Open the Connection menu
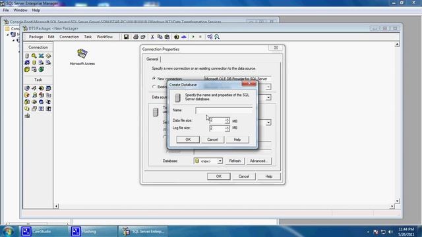Image resolution: width=422 pixels, height=237 pixels. click(x=69, y=37)
